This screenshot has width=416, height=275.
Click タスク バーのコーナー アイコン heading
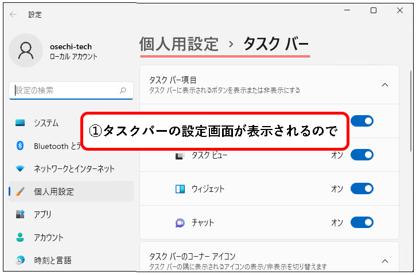click(x=192, y=257)
